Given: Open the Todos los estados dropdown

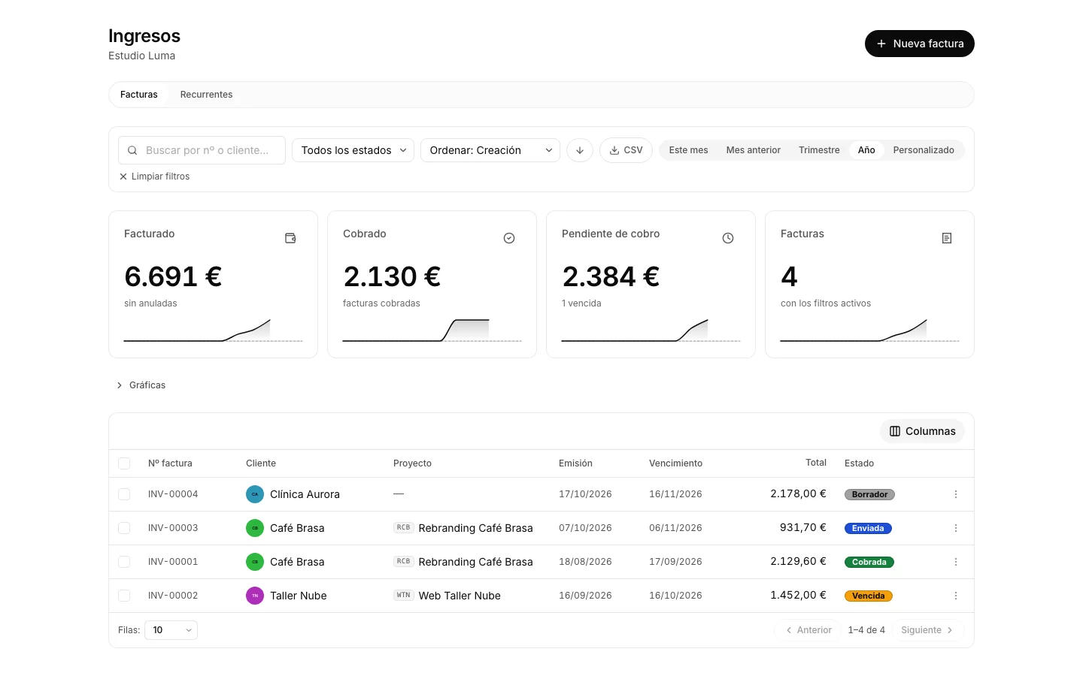Looking at the screenshot, I should (x=353, y=150).
